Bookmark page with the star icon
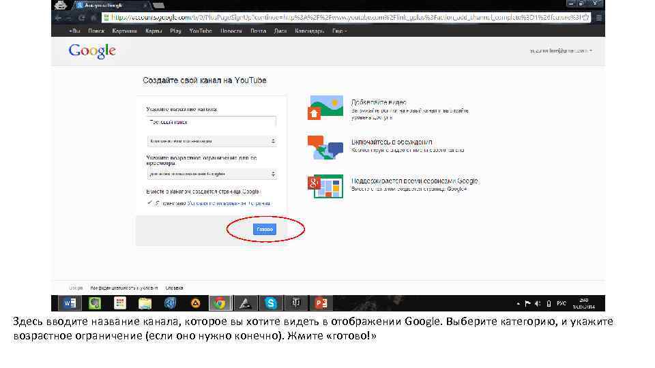This screenshot has width=655, height=368. 585,18
